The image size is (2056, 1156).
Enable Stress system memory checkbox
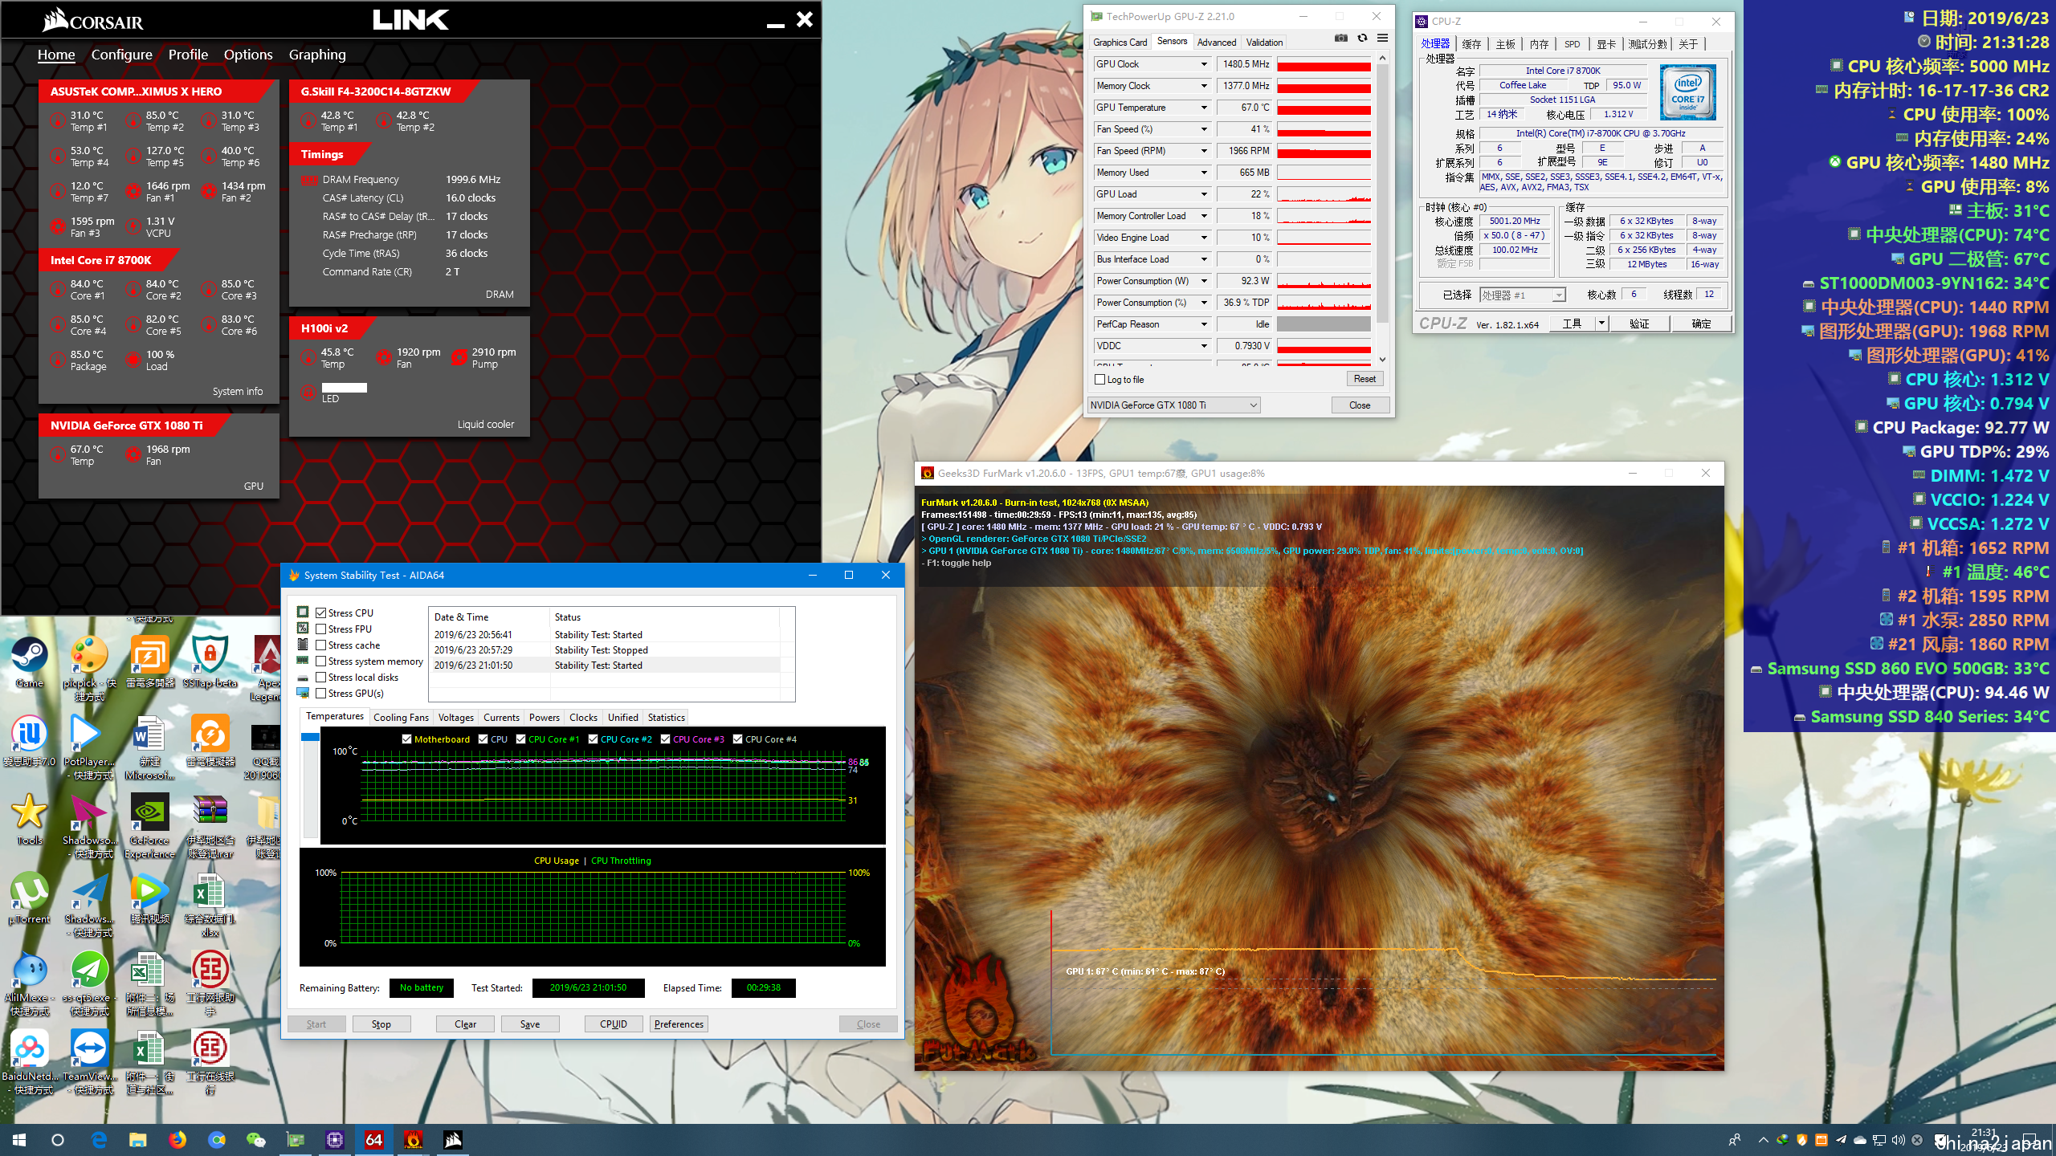(x=320, y=661)
